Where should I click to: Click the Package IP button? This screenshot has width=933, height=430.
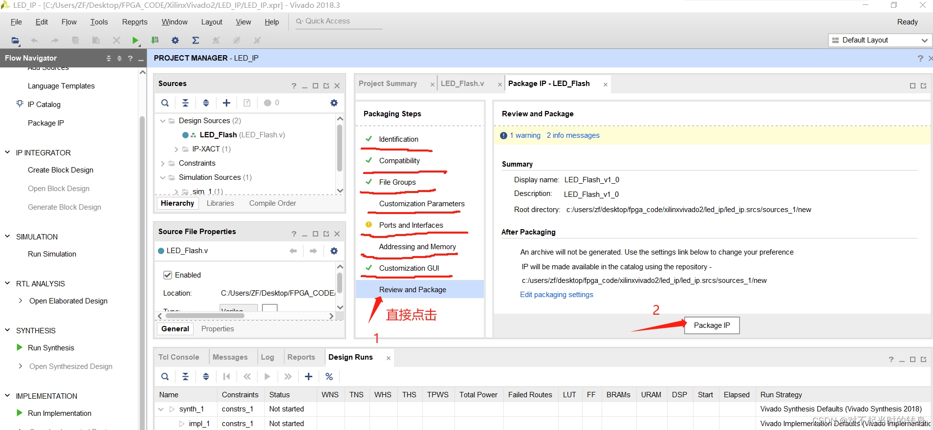tap(712, 325)
